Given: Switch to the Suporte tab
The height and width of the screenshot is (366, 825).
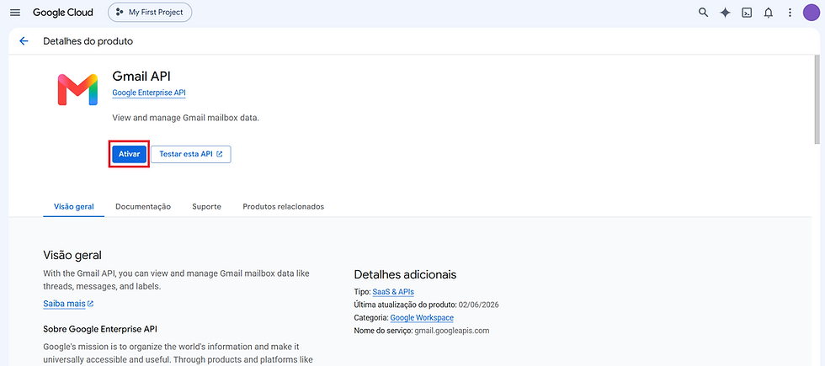Looking at the screenshot, I should (206, 207).
